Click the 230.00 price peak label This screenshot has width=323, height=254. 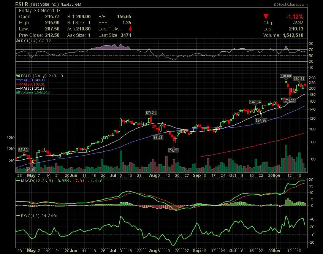285,76
